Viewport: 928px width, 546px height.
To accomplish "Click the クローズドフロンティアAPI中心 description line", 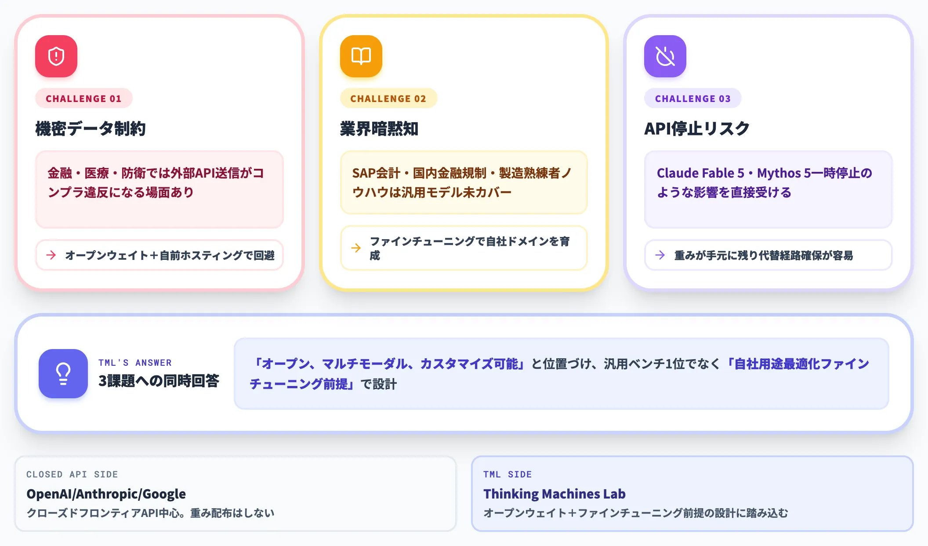I will click(x=150, y=513).
